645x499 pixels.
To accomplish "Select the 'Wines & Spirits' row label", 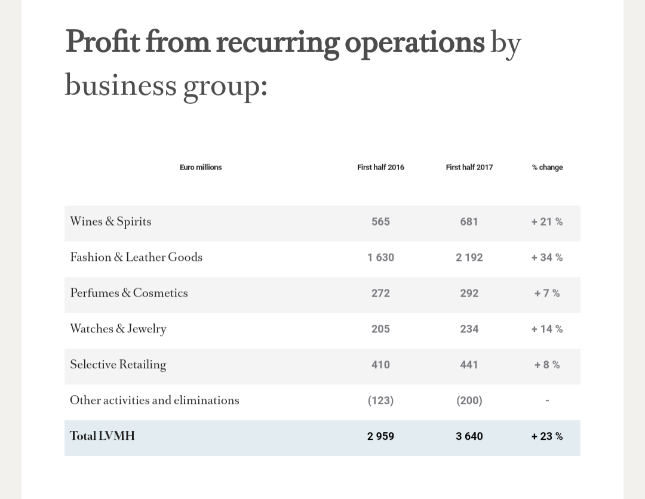I will tap(110, 221).
